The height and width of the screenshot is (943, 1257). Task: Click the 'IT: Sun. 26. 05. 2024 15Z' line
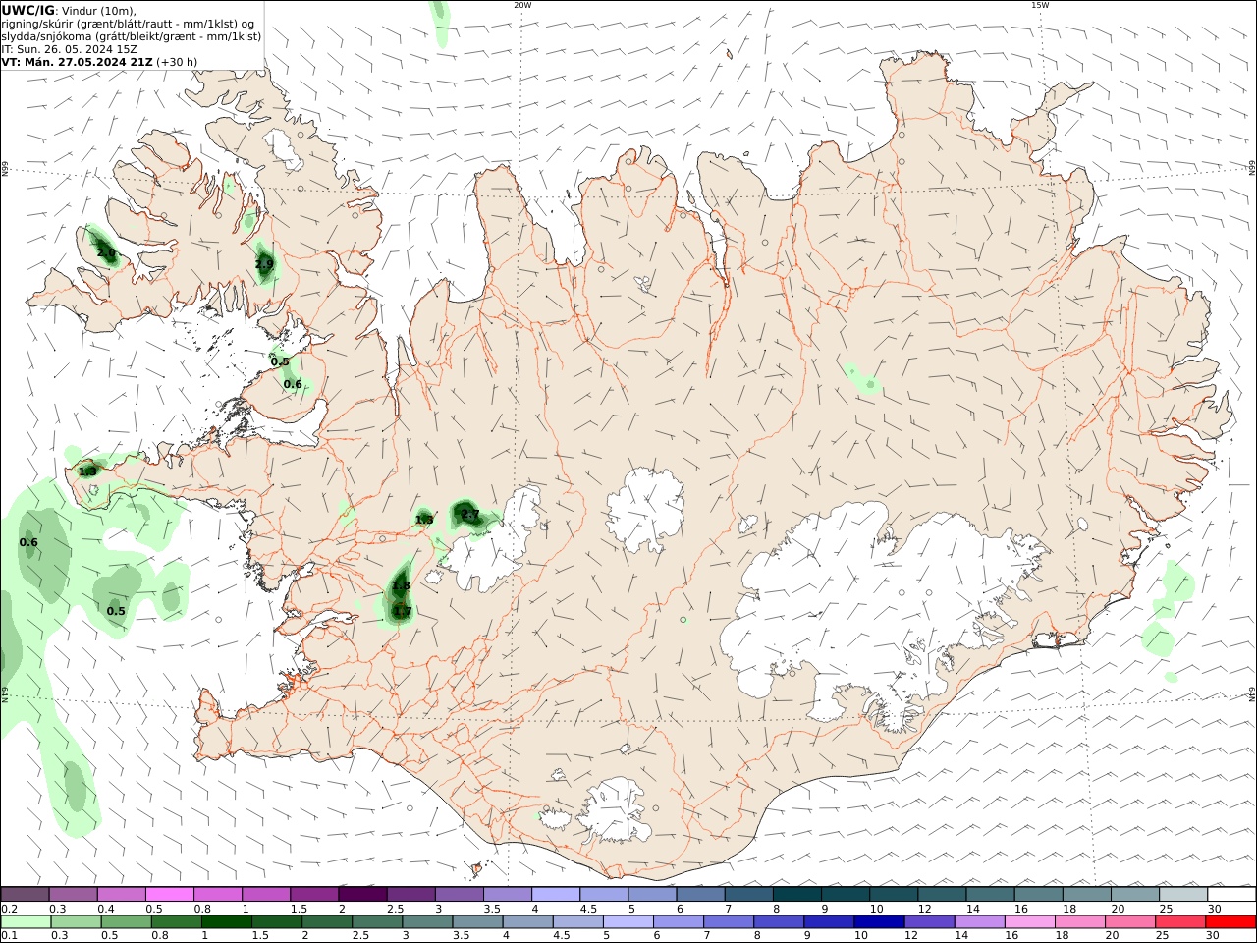tap(69, 48)
